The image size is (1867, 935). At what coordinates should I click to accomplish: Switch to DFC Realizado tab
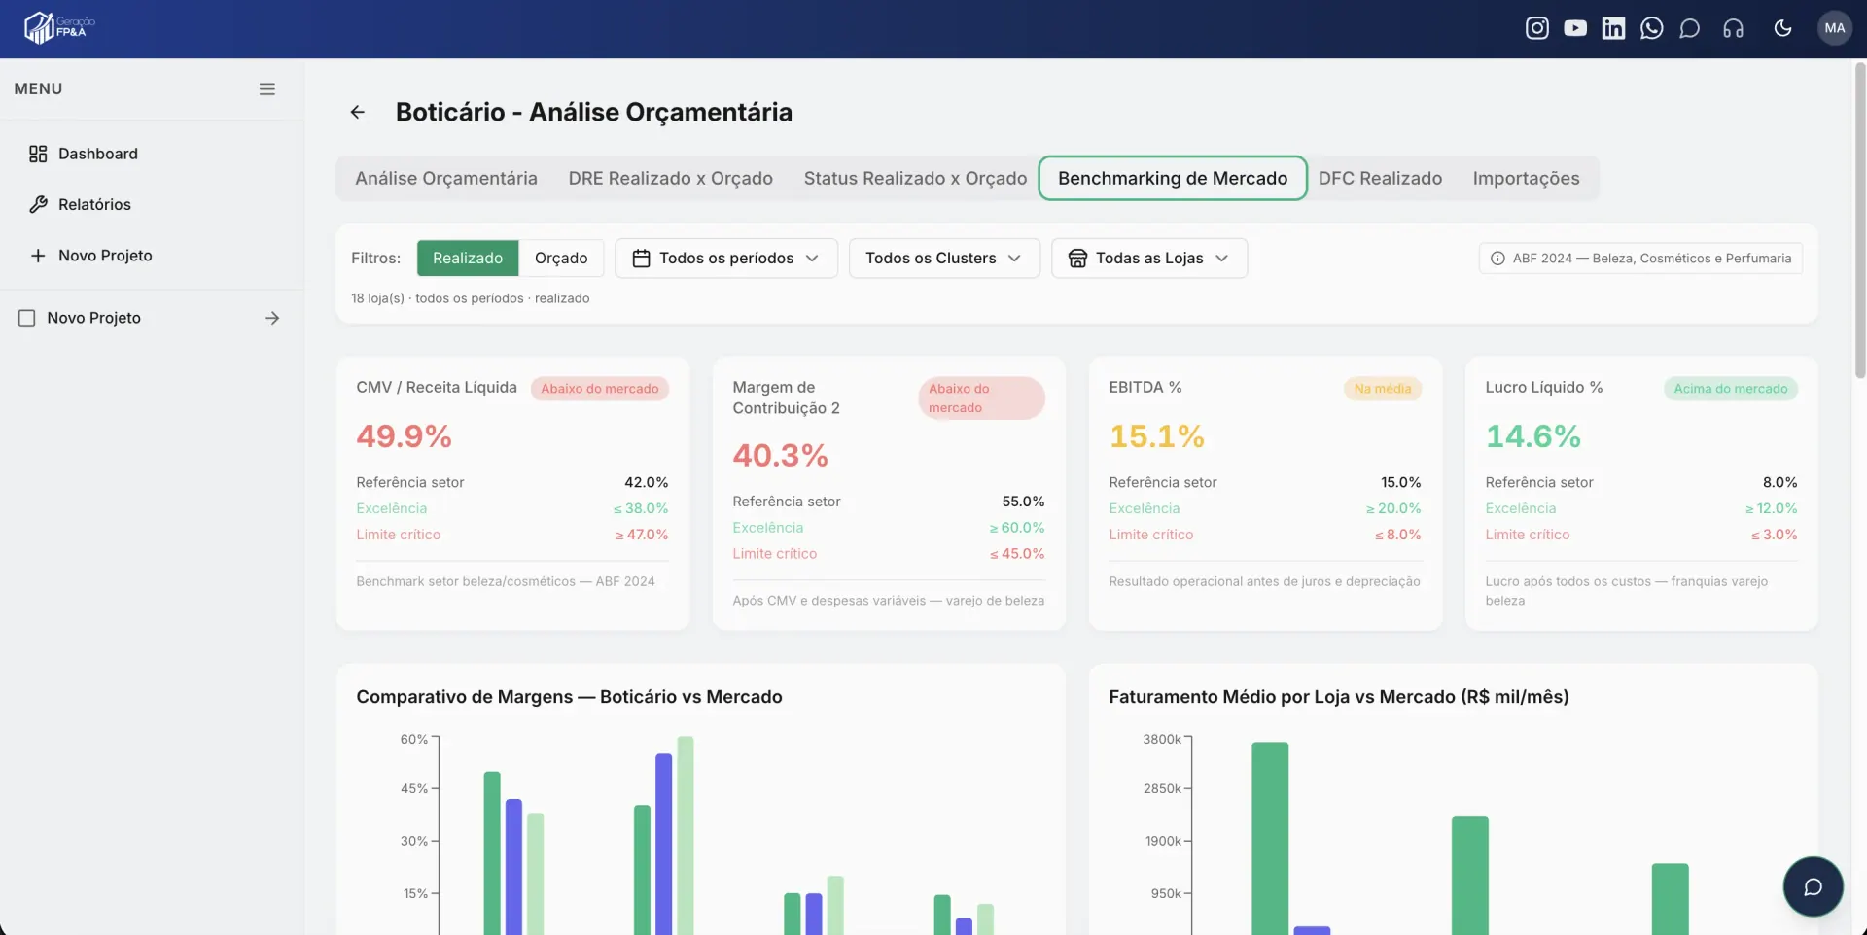(1380, 179)
